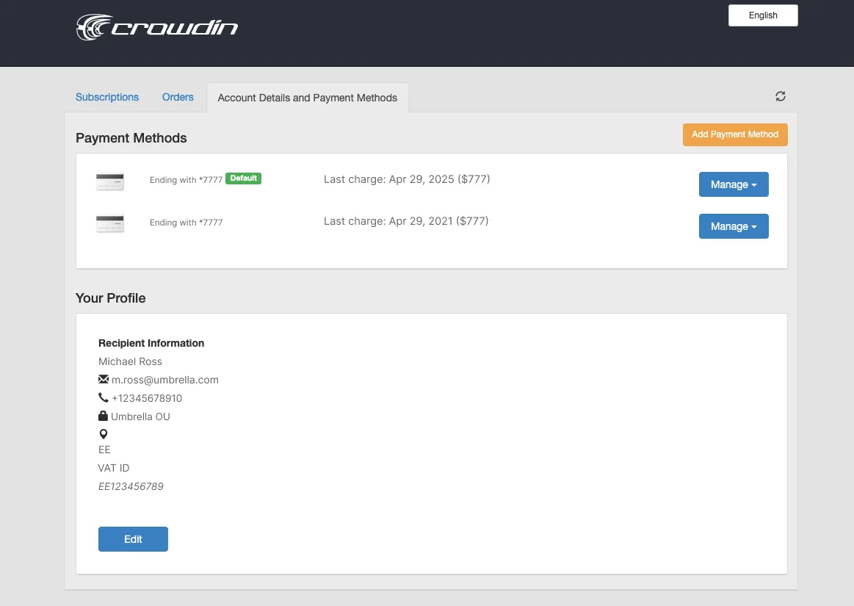Click the phone icon in Recipient Information

(x=104, y=398)
